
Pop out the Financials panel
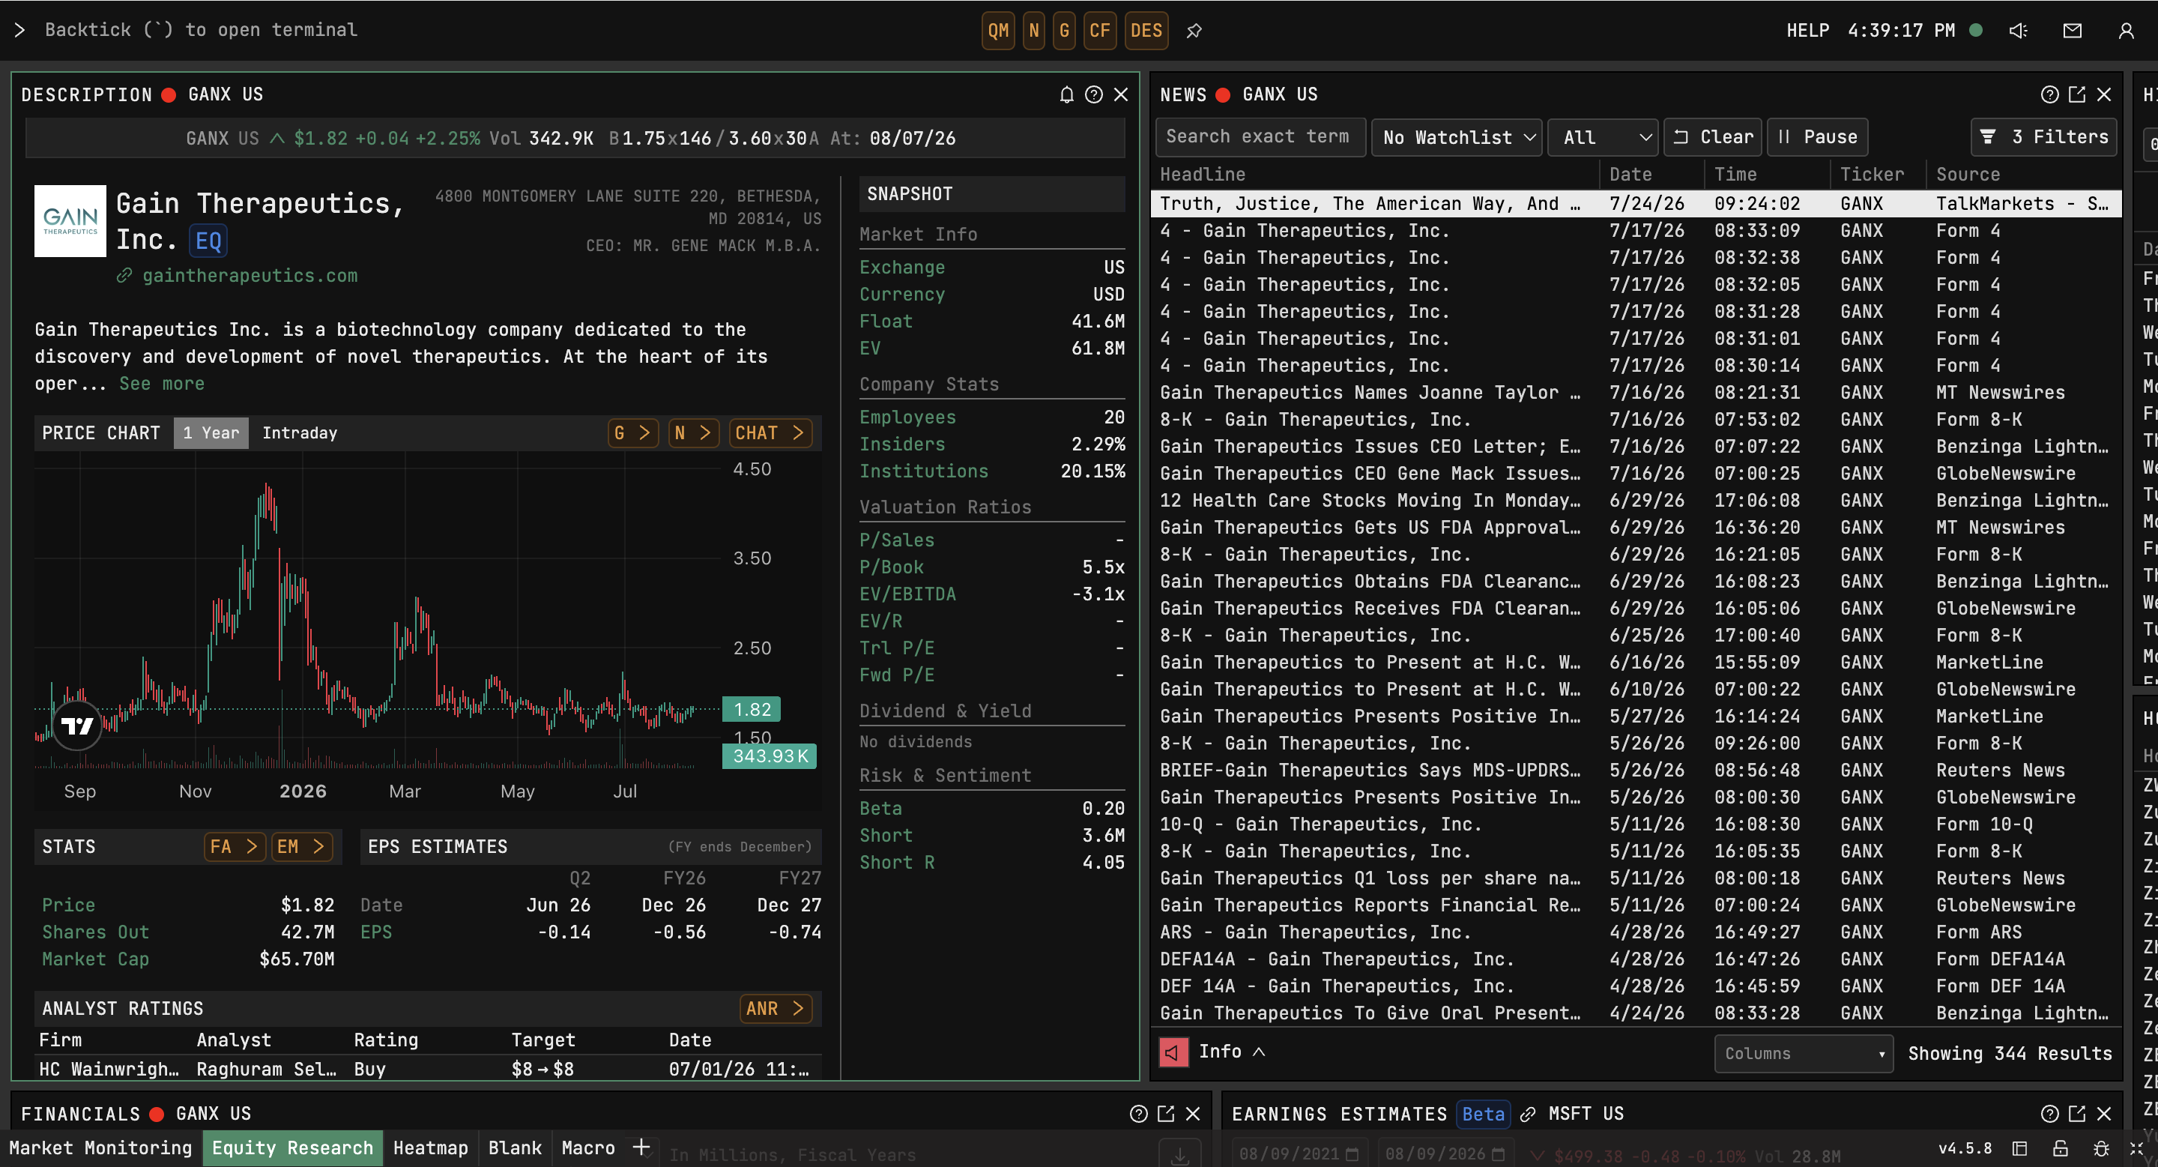(1165, 1113)
